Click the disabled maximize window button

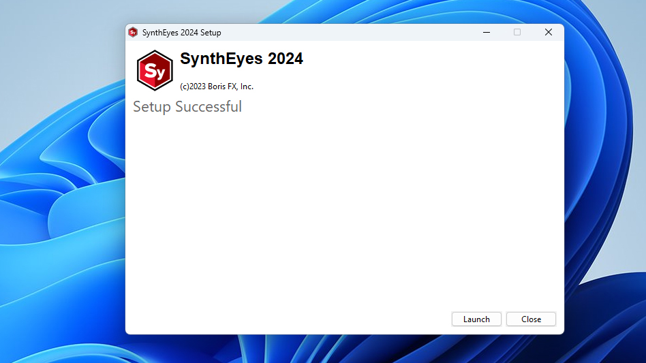(x=517, y=32)
